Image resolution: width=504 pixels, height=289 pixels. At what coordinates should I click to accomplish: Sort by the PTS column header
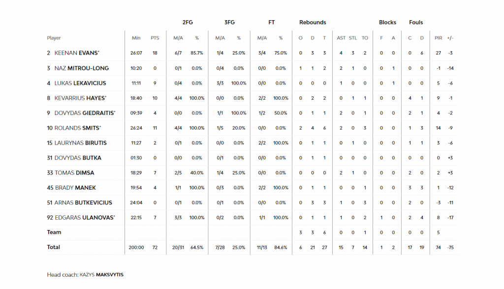pyautogui.click(x=155, y=38)
